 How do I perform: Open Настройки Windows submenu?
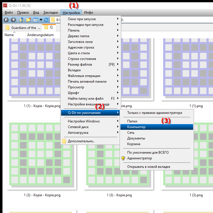pyautogui.click(x=90, y=121)
